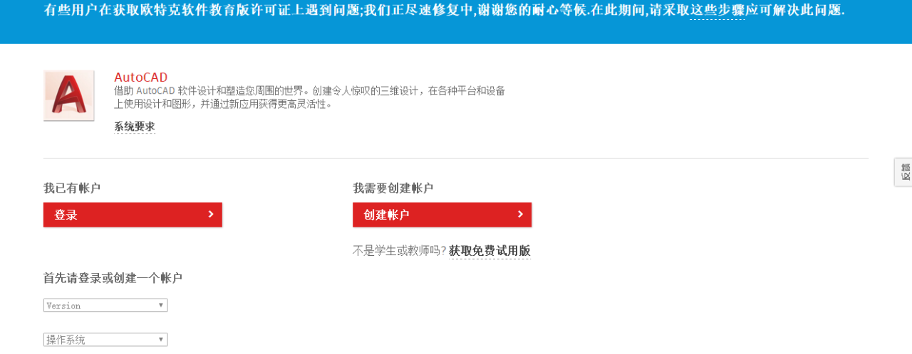Click the 我需要创建帐户 heading
The width and height of the screenshot is (912, 354).
[x=393, y=188]
